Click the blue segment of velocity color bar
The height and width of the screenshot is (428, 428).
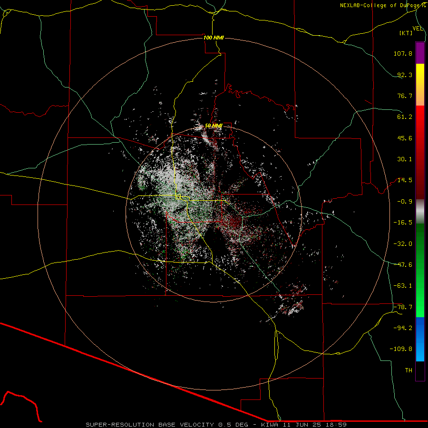pos(420,339)
